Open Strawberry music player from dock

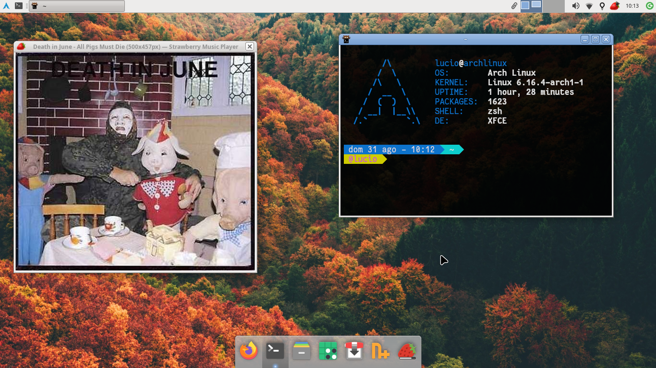click(x=407, y=351)
